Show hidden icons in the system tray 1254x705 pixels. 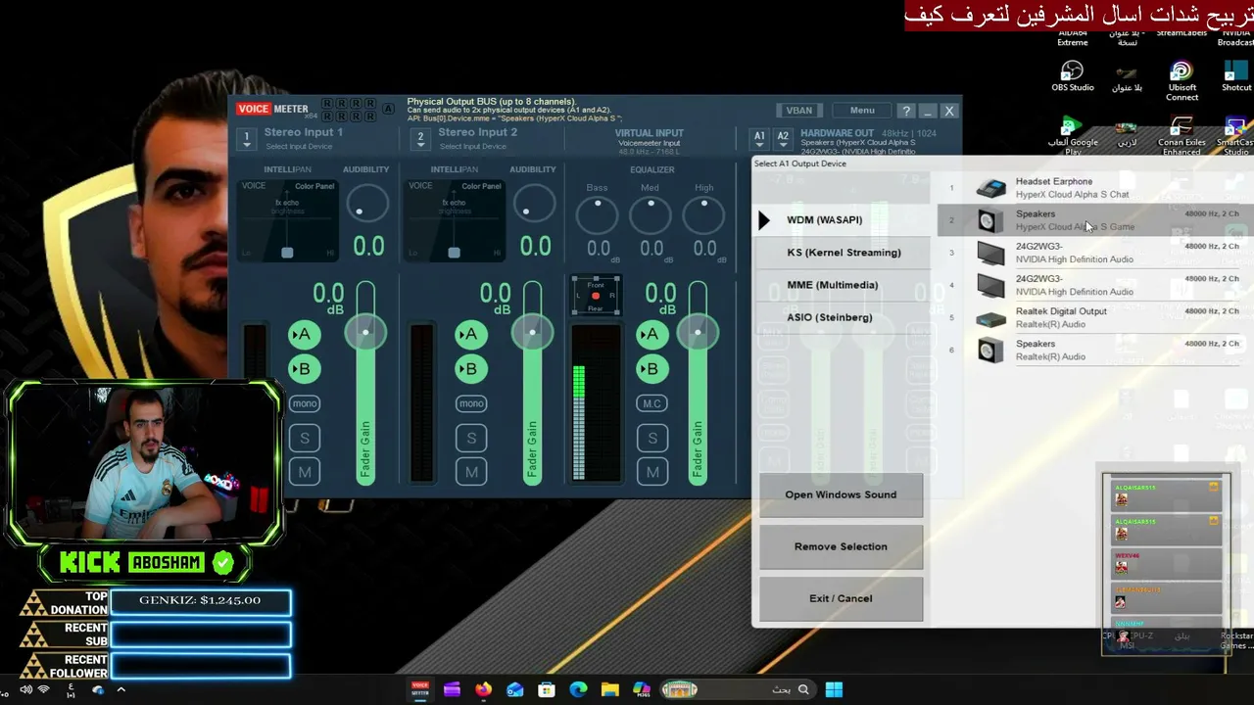(121, 689)
